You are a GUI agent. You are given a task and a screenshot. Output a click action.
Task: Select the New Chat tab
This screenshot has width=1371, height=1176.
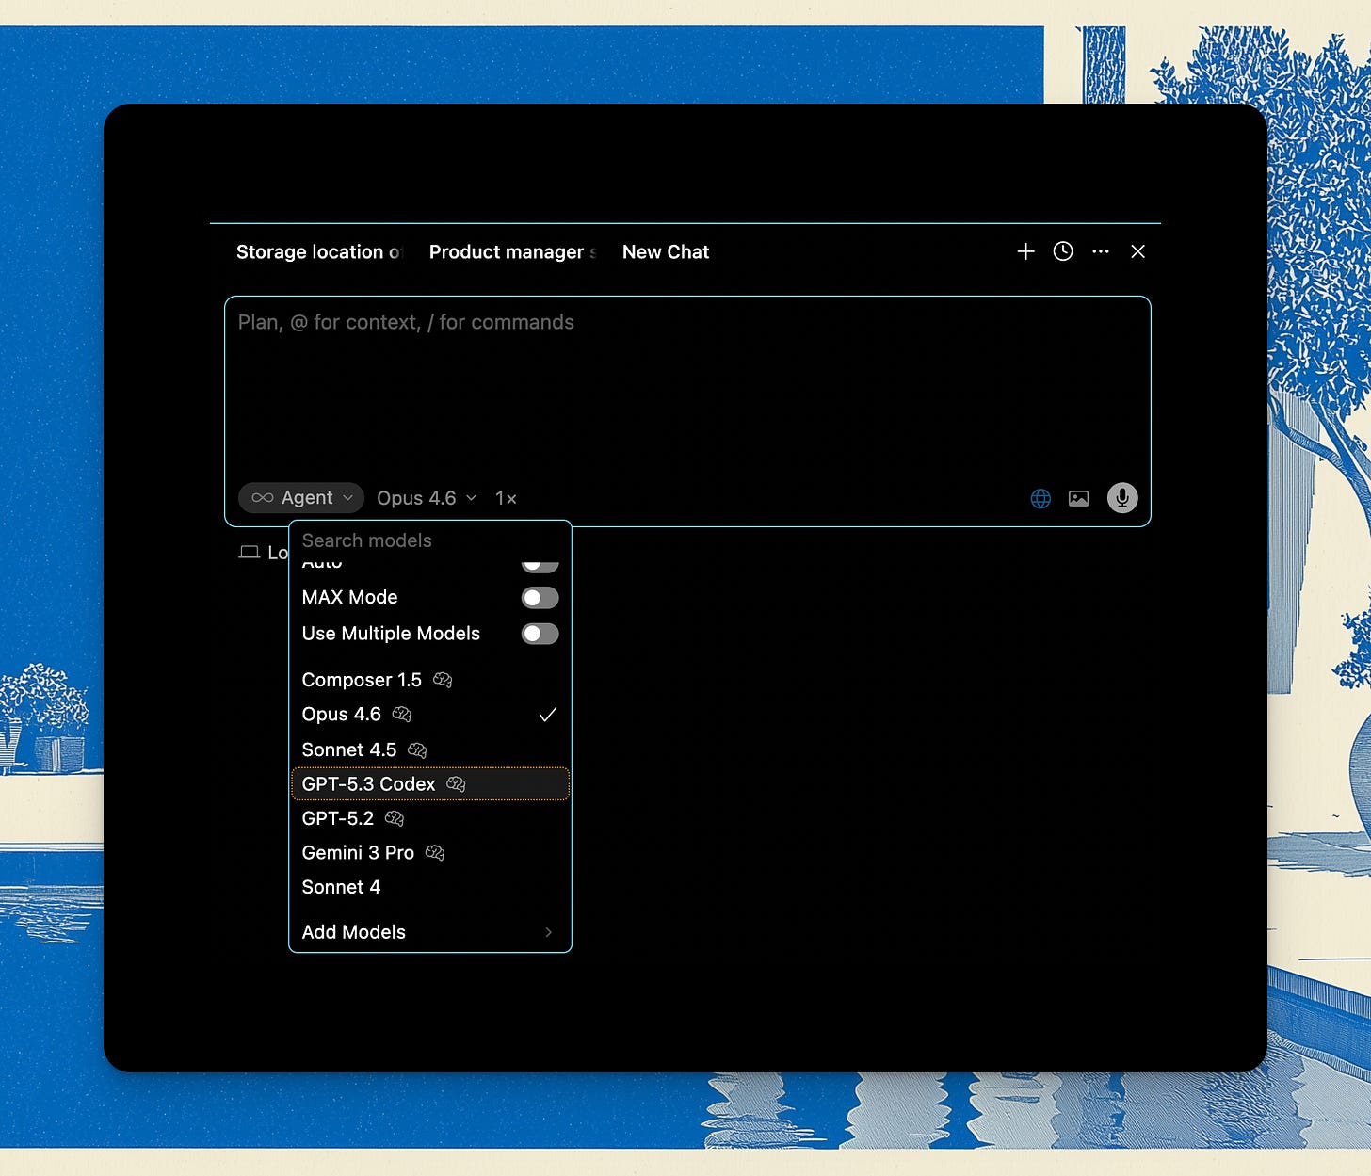coord(666,252)
